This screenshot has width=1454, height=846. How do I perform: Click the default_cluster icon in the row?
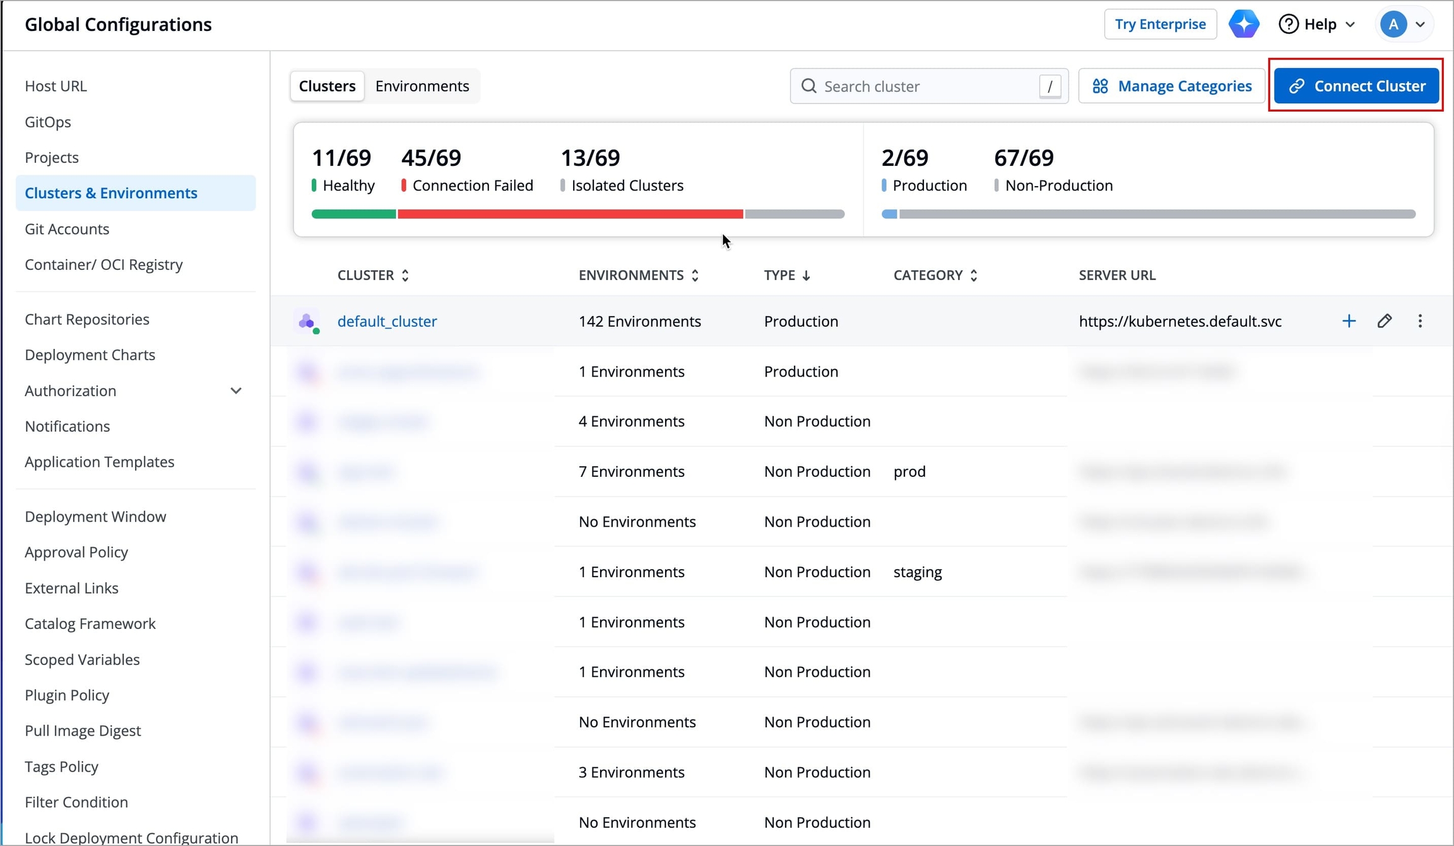point(307,322)
